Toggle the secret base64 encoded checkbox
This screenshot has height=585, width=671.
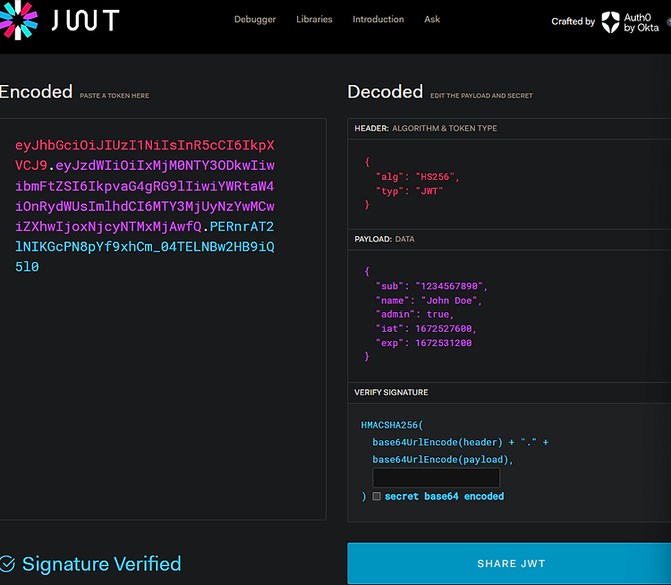tap(377, 496)
